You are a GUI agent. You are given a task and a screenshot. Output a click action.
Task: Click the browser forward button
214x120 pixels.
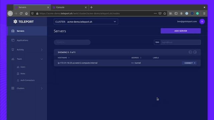coord(16,13)
